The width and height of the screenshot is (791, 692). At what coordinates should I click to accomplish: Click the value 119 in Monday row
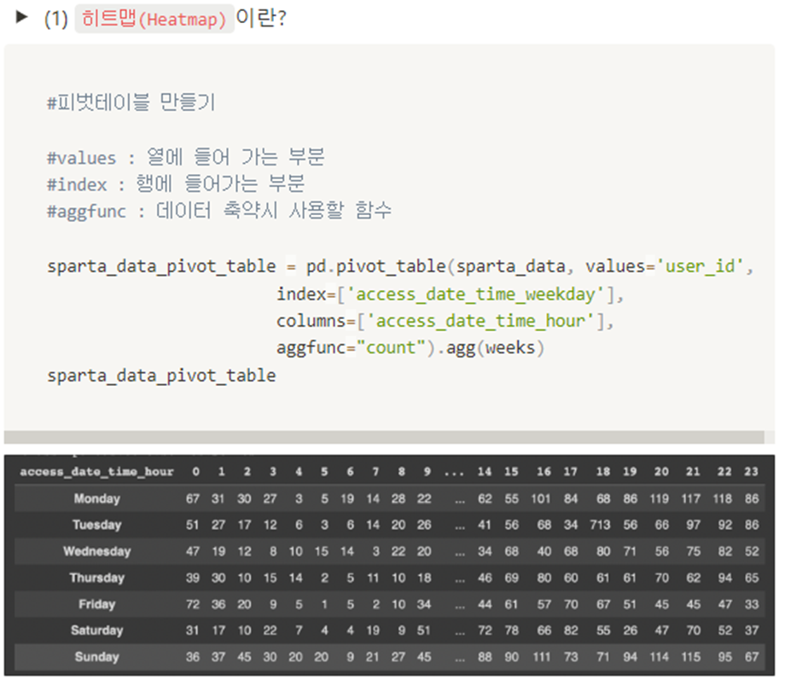tap(659, 499)
